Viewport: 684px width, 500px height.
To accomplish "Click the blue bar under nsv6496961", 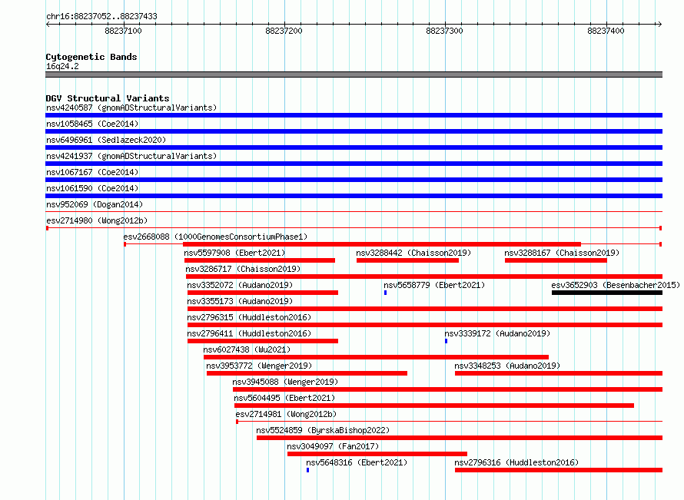I will tap(354, 147).
